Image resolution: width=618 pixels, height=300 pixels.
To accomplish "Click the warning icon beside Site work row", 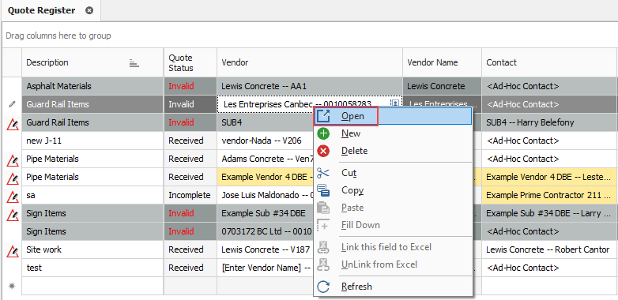I will pyautogui.click(x=13, y=250).
